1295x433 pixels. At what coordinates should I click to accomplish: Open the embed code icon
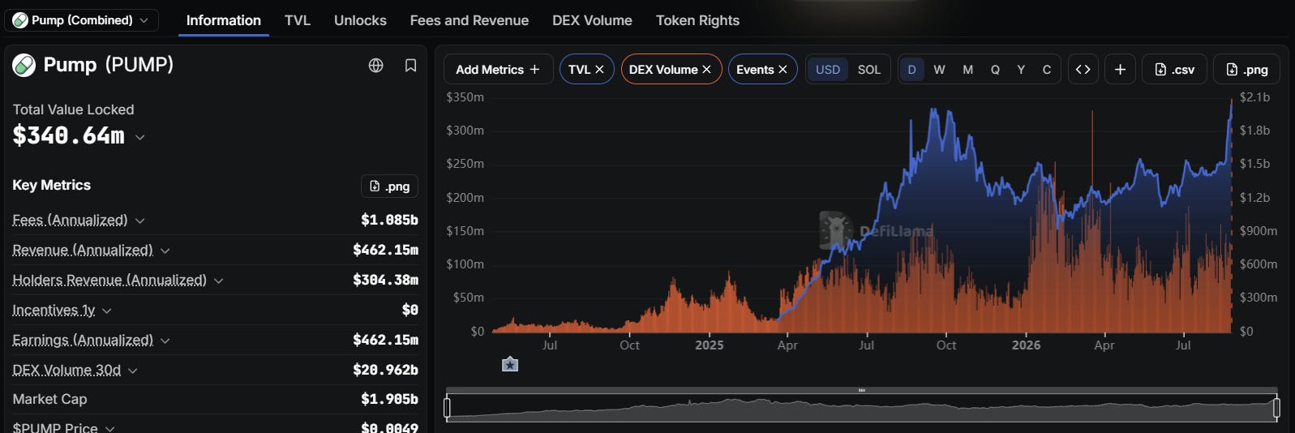1083,70
